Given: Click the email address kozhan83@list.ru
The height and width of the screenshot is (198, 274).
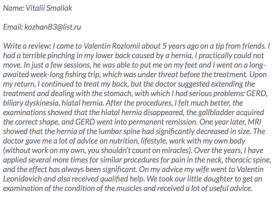Looking at the screenshot, I should coord(53,27).
